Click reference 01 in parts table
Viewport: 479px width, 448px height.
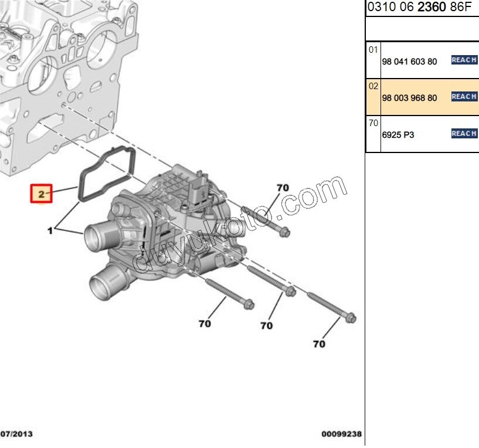pyautogui.click(x=373, y=50)
